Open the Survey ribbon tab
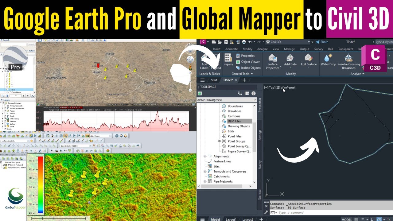The image size is (393, 221). pos(319,49)
